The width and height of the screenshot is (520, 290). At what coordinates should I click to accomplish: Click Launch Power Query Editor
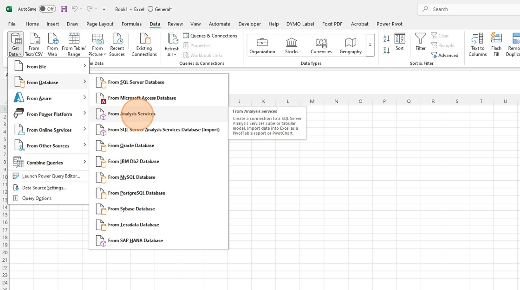tap(51, 176)
